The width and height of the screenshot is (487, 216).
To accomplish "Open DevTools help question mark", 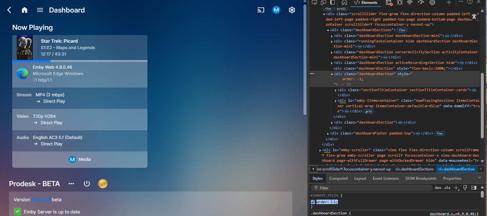I will pyautogui.click(x=470, y=2).
